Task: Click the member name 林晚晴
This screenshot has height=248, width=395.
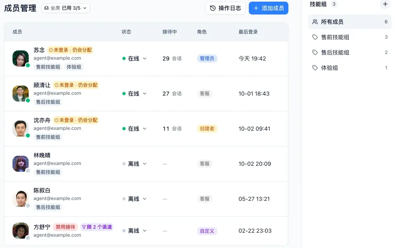Action: (x=42, y=155)
